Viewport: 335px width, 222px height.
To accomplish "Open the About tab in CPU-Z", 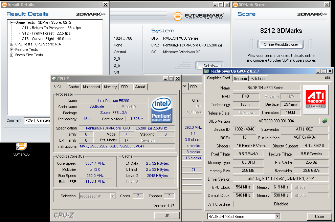I will [140, 87].
